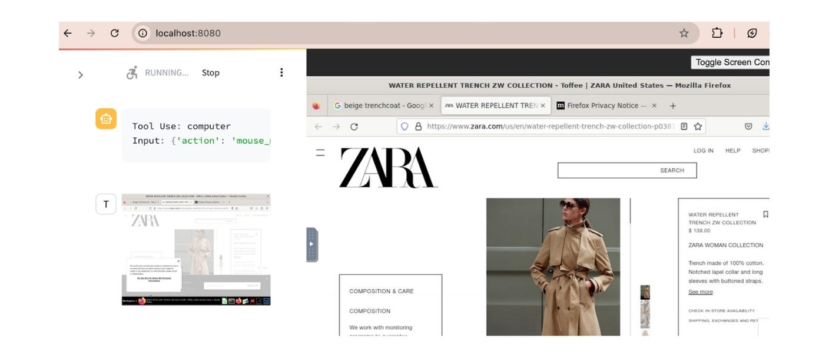
Task: Open the screenshot thumbnail in the chat
Action: [x=196, y=250]
